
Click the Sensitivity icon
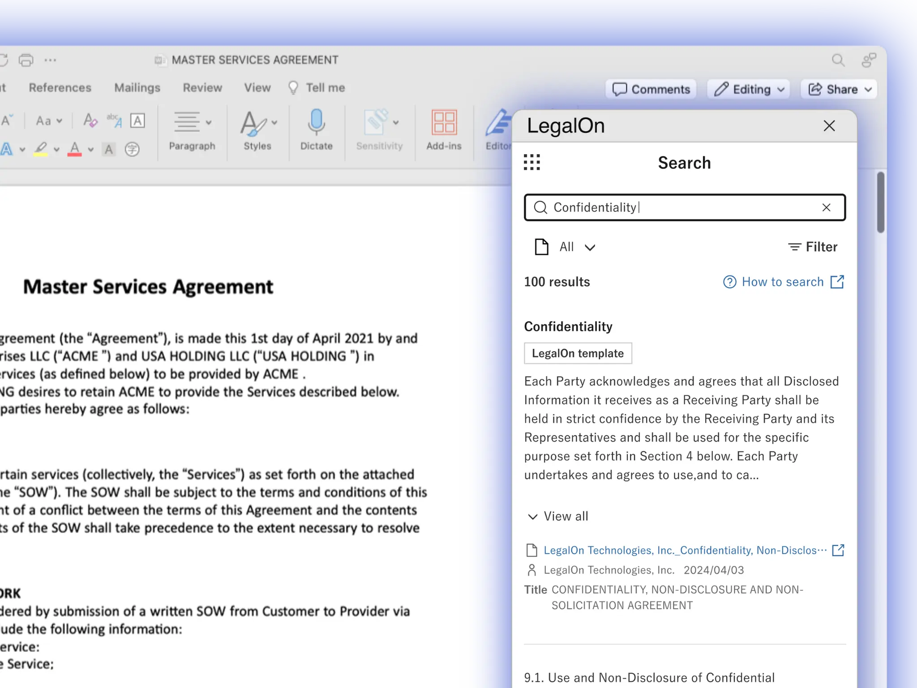tap(376, 122)
